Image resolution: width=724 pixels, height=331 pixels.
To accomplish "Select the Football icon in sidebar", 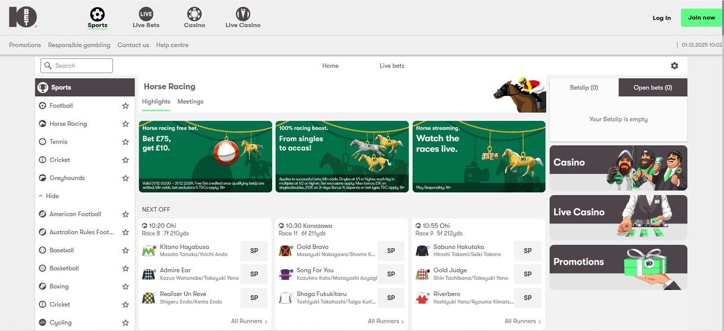I will tap(43, 106).
